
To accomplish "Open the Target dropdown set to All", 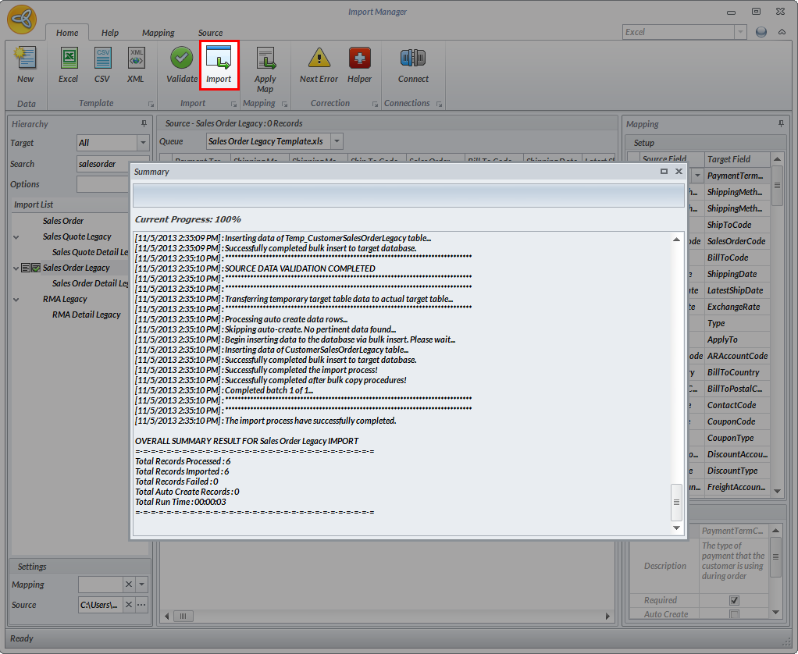I will (x=143, y=143).
